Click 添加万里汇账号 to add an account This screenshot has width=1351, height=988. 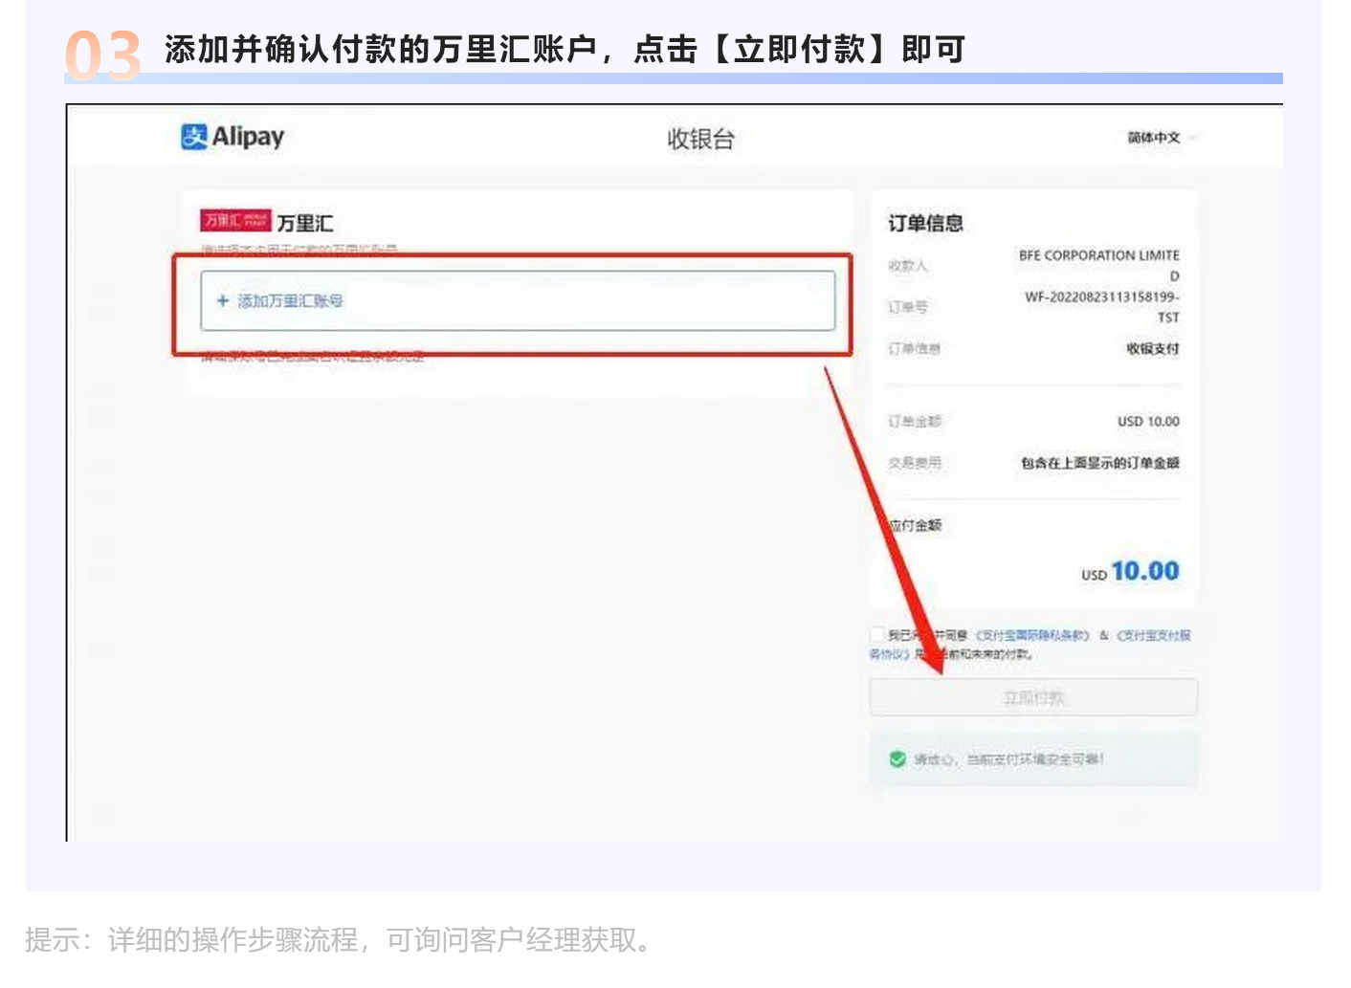tap(518, 300)
